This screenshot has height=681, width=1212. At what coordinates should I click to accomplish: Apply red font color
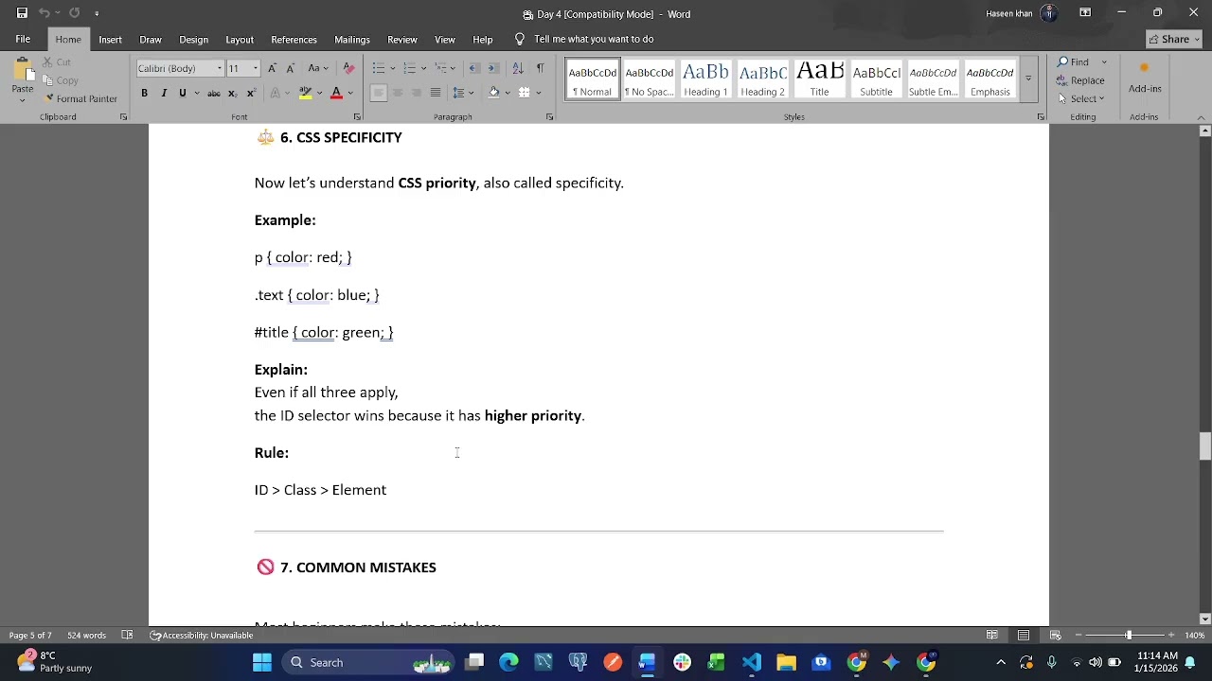[x=336, y=93]
